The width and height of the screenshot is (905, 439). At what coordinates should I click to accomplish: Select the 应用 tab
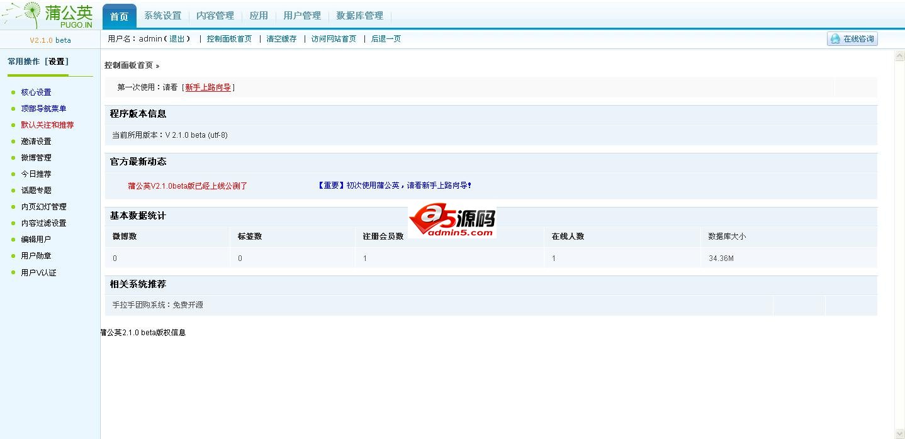tap(259, 16)
